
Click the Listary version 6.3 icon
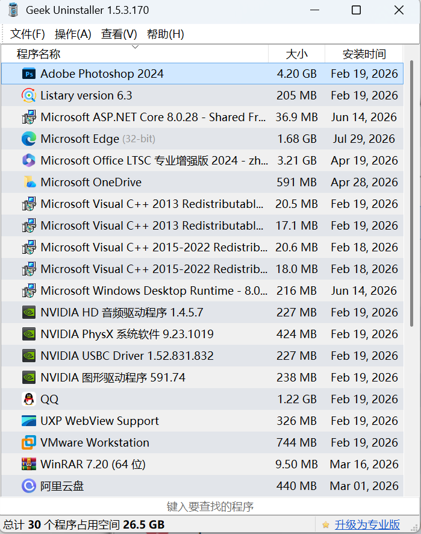pos(29,96)
